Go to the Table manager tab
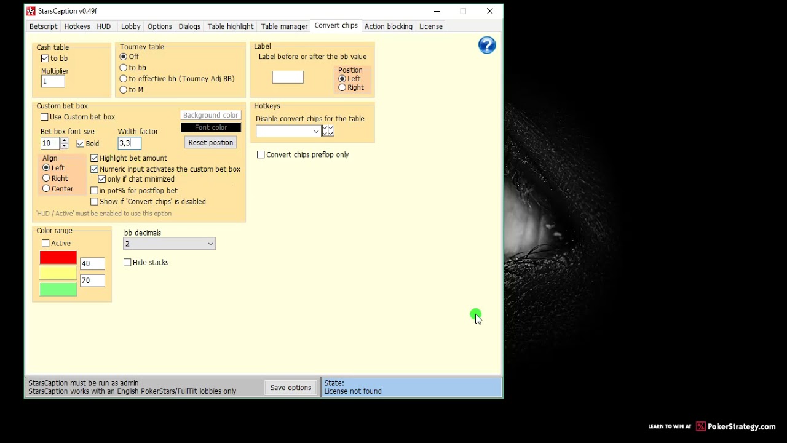The height and width of the screenshot is (443, 787). [284, 26]
